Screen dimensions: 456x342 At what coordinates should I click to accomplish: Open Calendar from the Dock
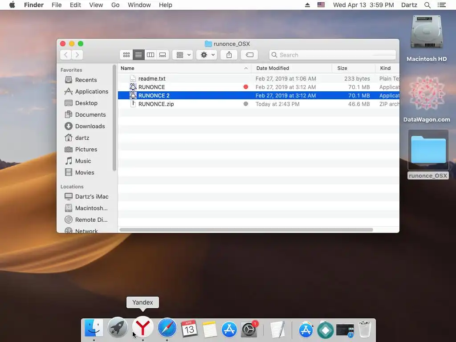pyautogui.click(x=189, y=329)
